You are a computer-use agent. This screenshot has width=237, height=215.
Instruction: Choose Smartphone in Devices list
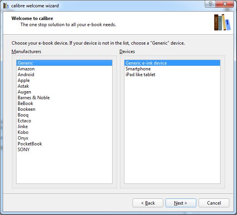click(x=172, y=69)
